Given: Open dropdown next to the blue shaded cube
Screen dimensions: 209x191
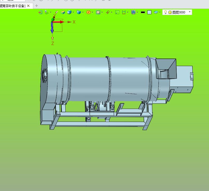Looking at the screenshot, I should [x=73, y=12].
